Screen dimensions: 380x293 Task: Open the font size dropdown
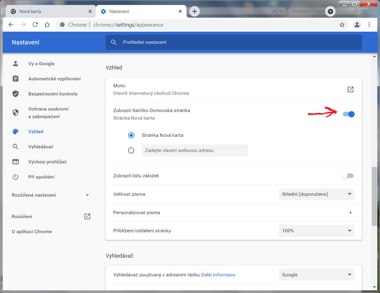(x=316, y=194)
